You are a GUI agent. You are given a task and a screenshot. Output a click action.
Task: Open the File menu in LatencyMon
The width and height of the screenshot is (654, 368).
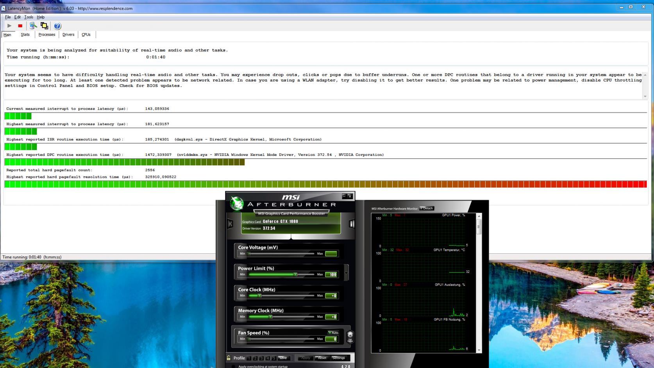[8, 17]
